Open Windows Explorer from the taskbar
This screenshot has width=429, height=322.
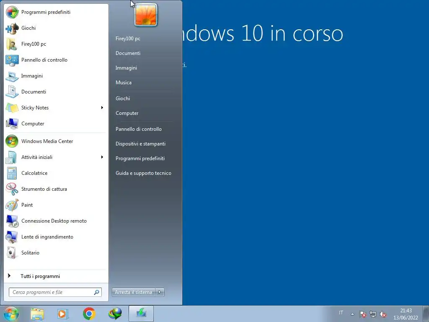pos(37,314)
